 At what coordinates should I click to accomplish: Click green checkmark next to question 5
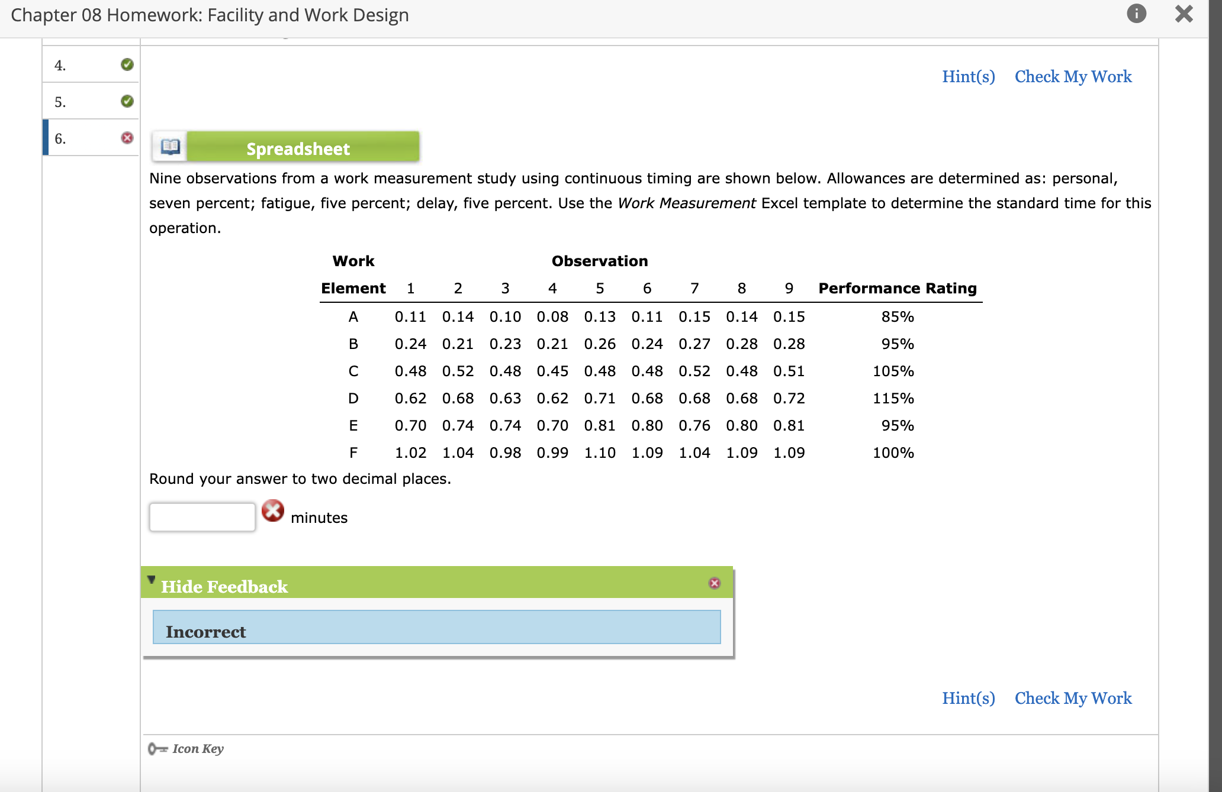click(x=127, y=101)
